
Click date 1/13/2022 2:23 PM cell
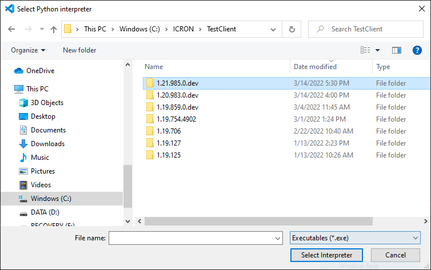tap(321, 143)
